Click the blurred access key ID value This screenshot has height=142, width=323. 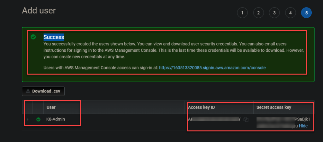click(x=214, y=119)
